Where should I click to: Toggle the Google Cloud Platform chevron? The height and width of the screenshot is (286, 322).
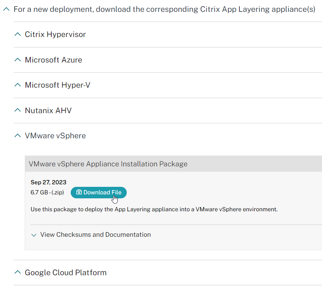(x=18, y=272)
